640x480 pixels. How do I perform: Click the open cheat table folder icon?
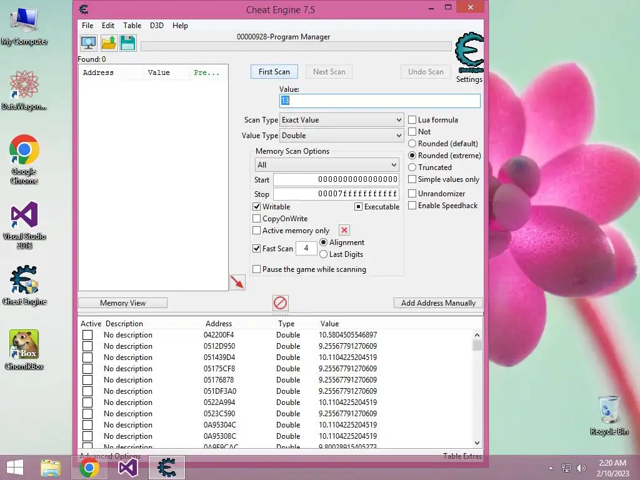click(x=109, y=43)
